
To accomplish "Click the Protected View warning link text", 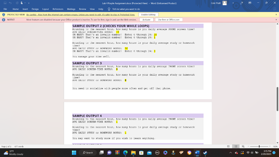I will 81,15.
